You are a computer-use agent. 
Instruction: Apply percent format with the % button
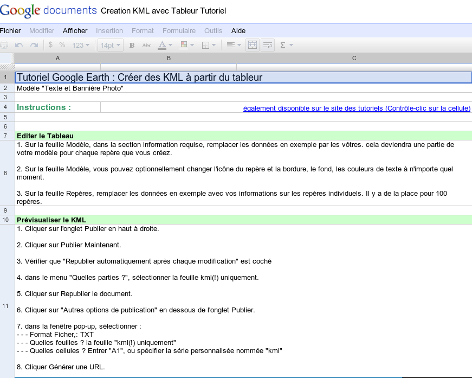[x=62, y=45]
